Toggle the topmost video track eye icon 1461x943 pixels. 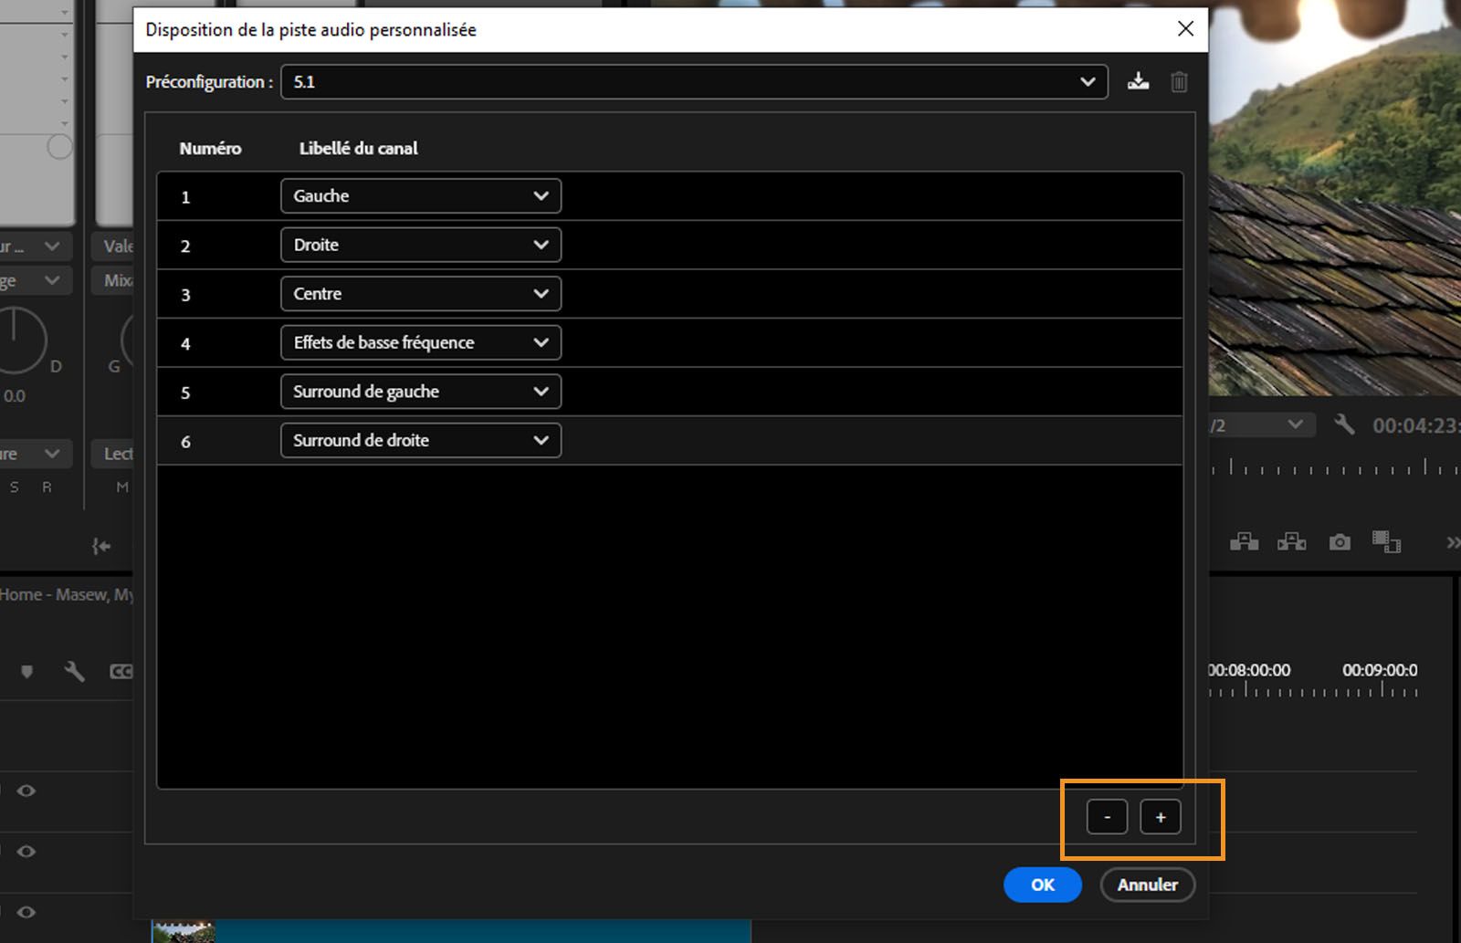(26, 791)
